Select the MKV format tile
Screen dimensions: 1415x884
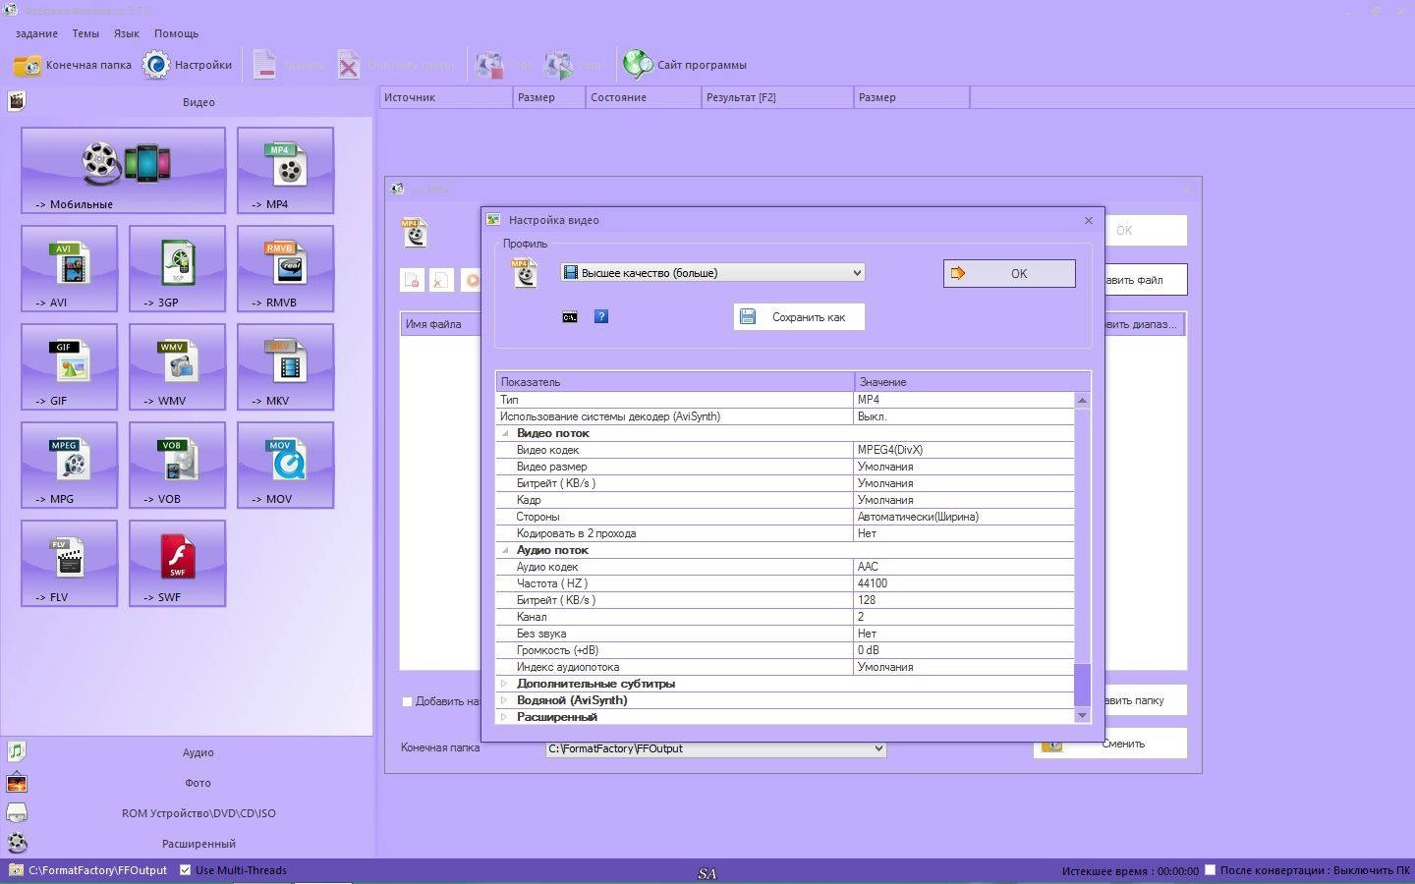285,366
